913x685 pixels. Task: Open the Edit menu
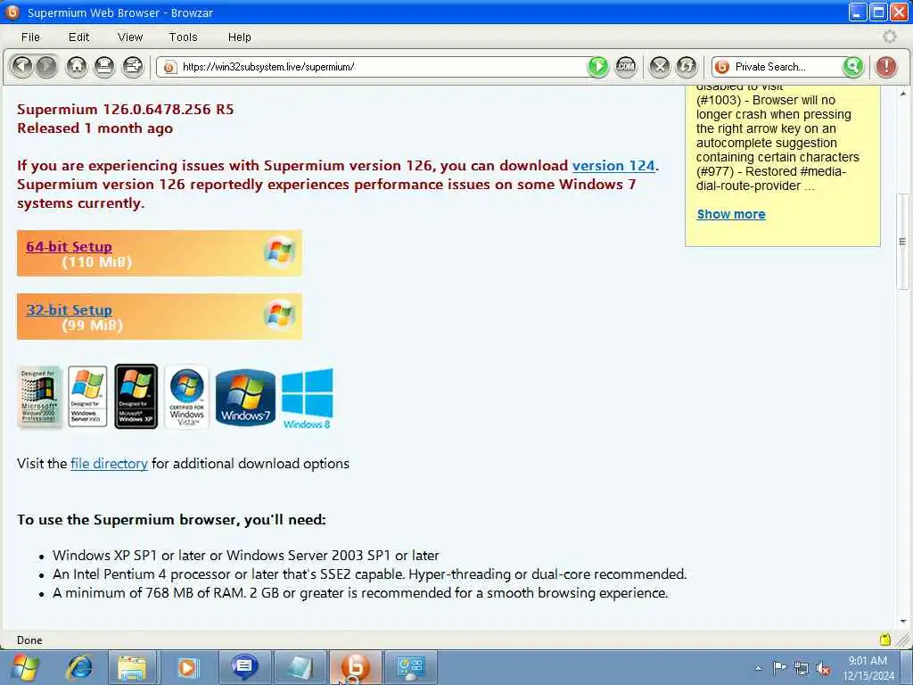pos(78,37)
